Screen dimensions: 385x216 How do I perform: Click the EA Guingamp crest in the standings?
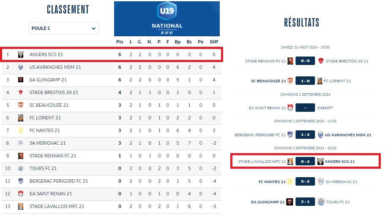coord(20,80)
